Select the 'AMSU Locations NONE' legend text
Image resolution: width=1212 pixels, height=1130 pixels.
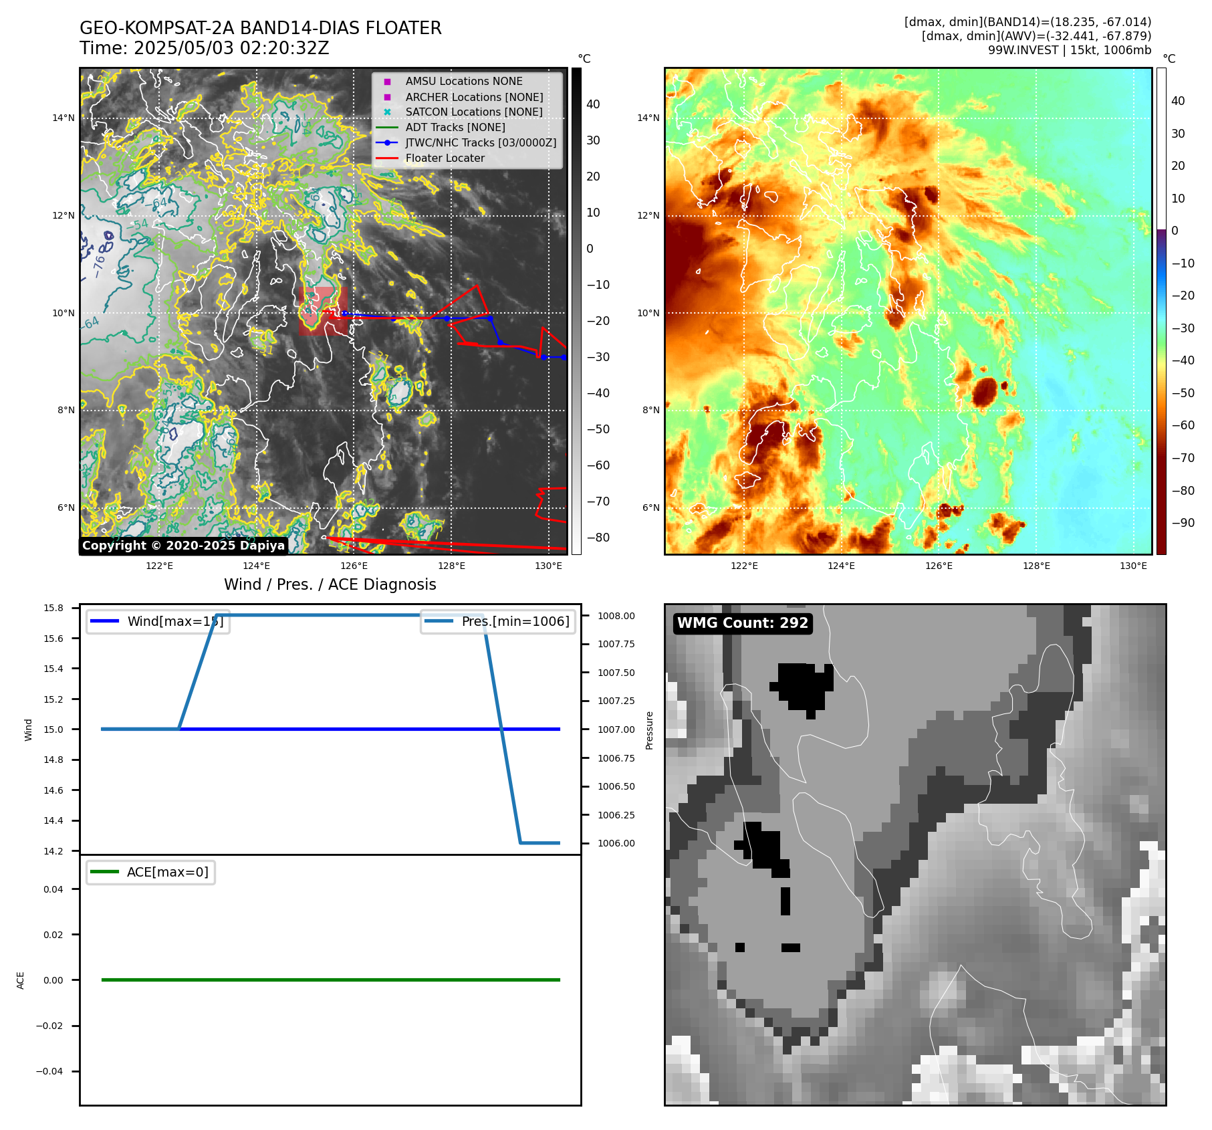464,82
